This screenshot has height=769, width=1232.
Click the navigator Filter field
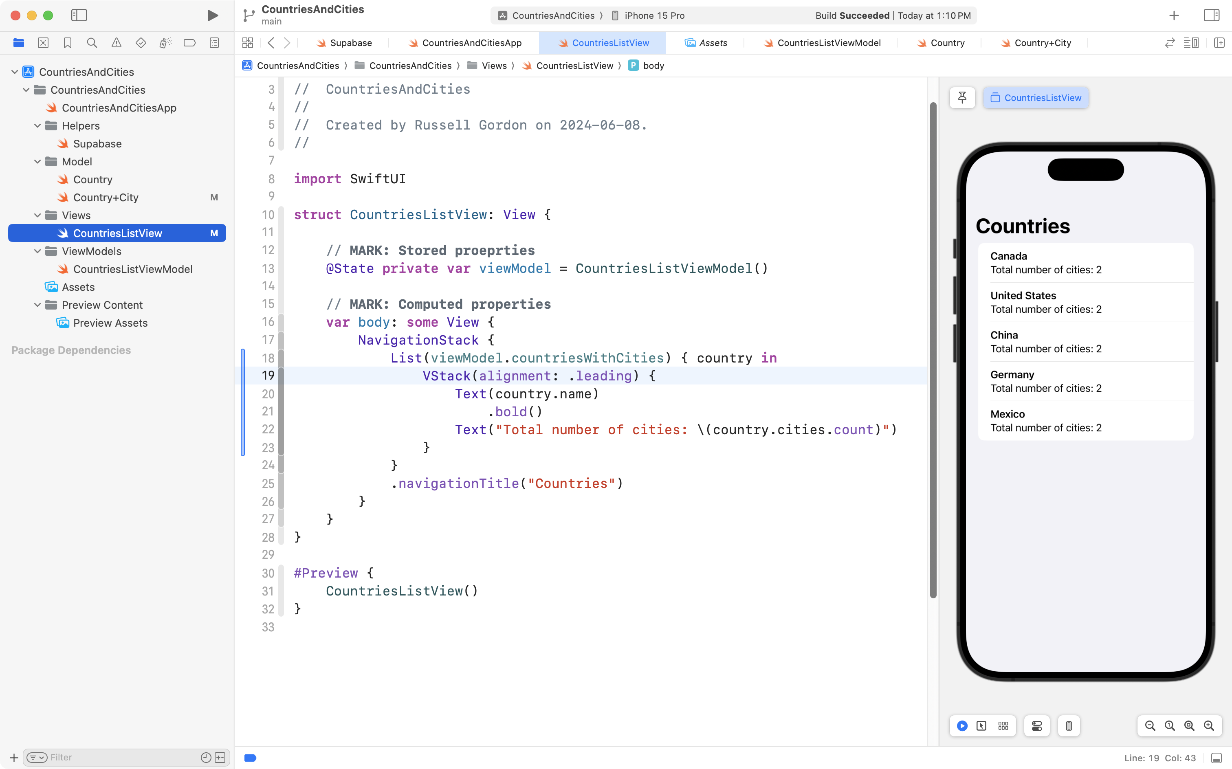point(122,757)
